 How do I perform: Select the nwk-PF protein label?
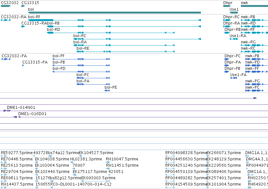point(252,69)
